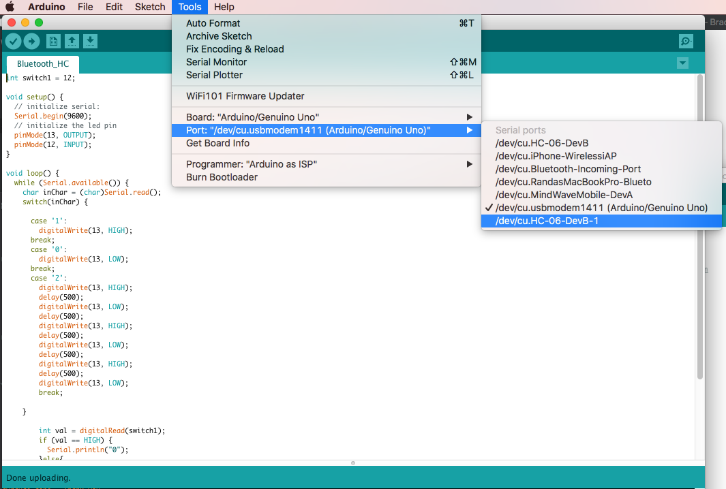
Task: Open the tab options dropdown arrow
Action: point(682,63)
